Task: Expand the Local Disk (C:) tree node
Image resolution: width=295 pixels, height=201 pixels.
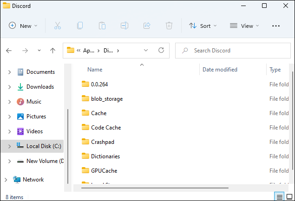Action: [x=10, y=146]
